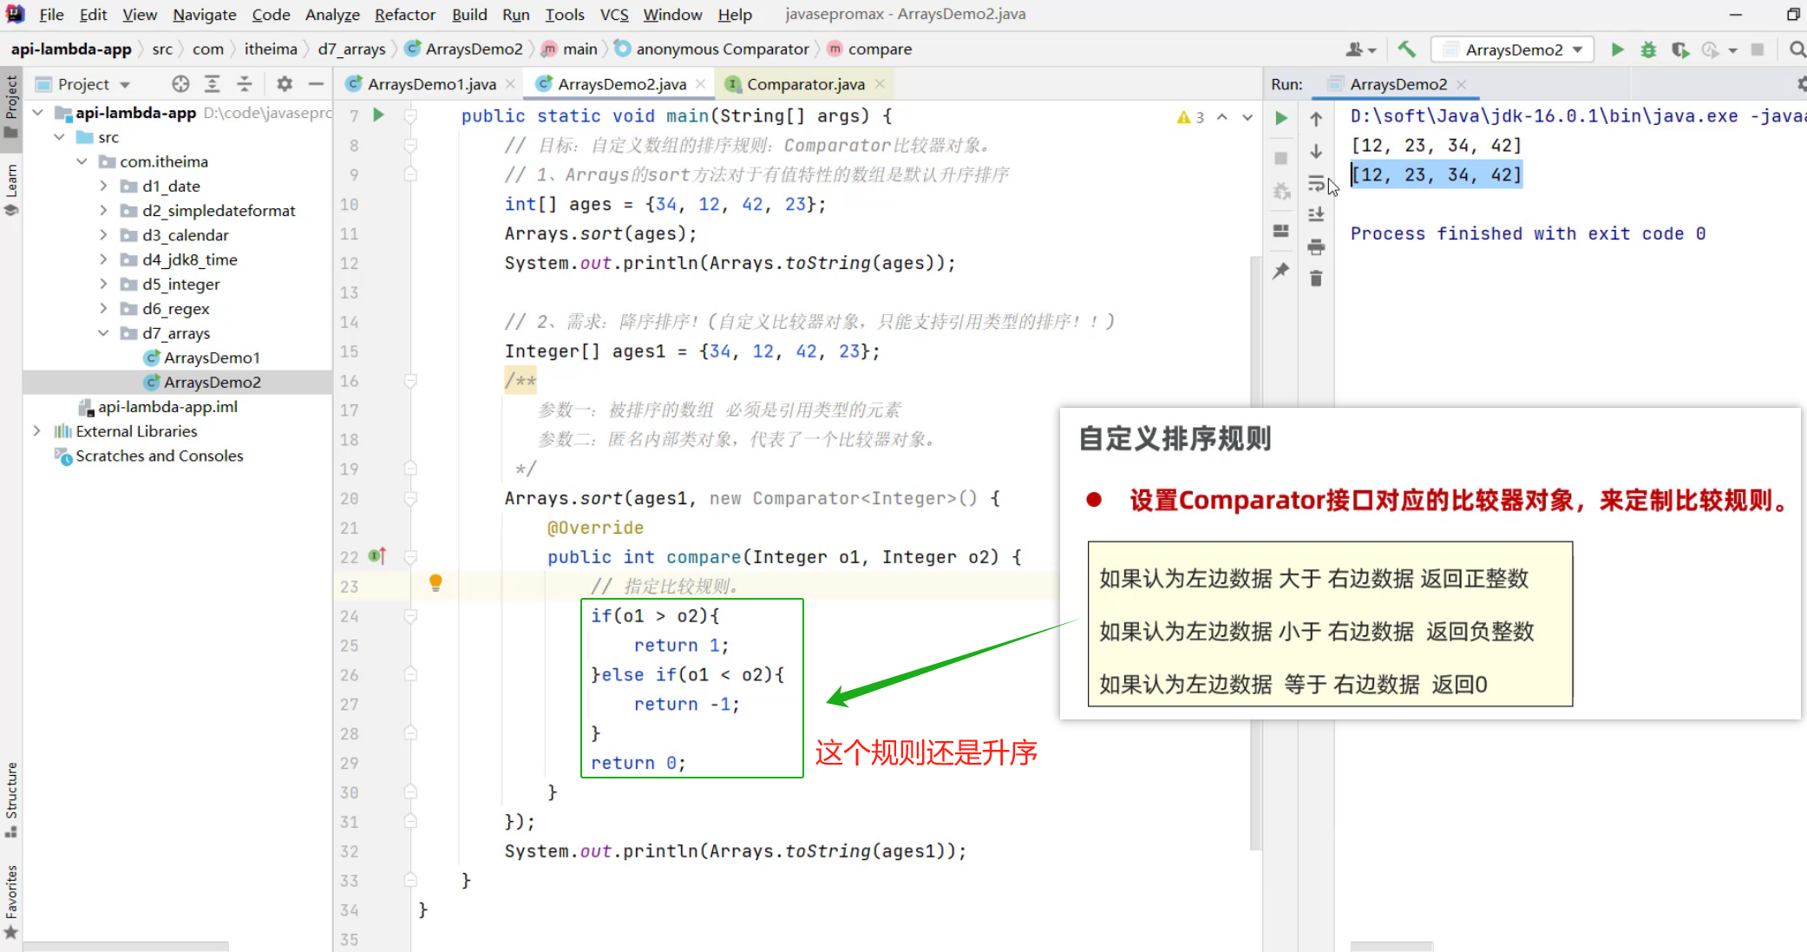The image size is (1807, 952).
Task: Click the intention lightbulb on line 23
Action: click(435, 582)
